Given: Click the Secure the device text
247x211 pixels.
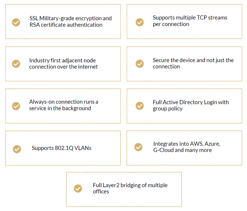Looking at the screenshot, I should pos(193,63).
